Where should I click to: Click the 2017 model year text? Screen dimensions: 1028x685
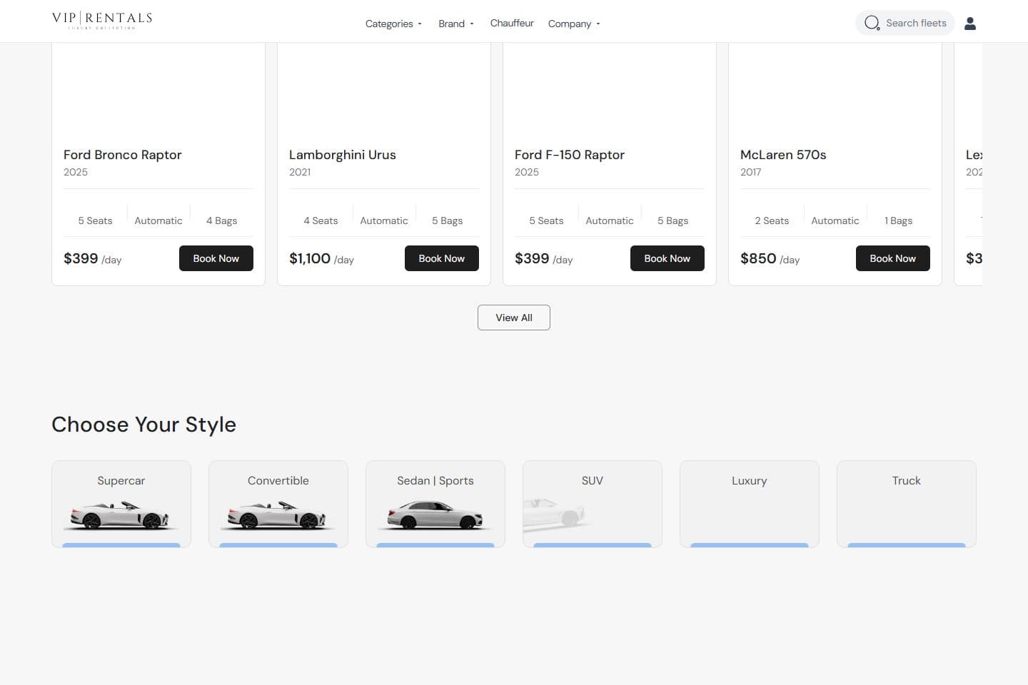pos(751,172)
